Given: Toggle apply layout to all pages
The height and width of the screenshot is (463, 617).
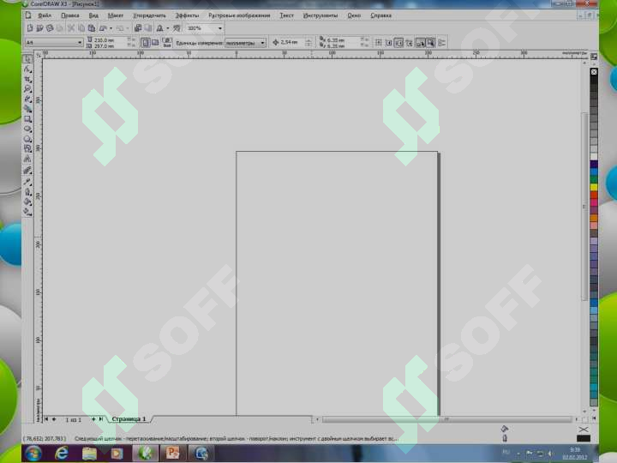Looking at the screenshot, I should 167,43.
